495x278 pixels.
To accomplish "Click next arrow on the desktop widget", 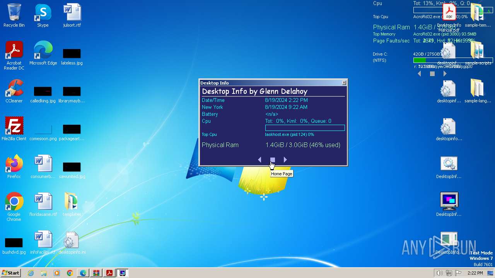I will point(445,73).
